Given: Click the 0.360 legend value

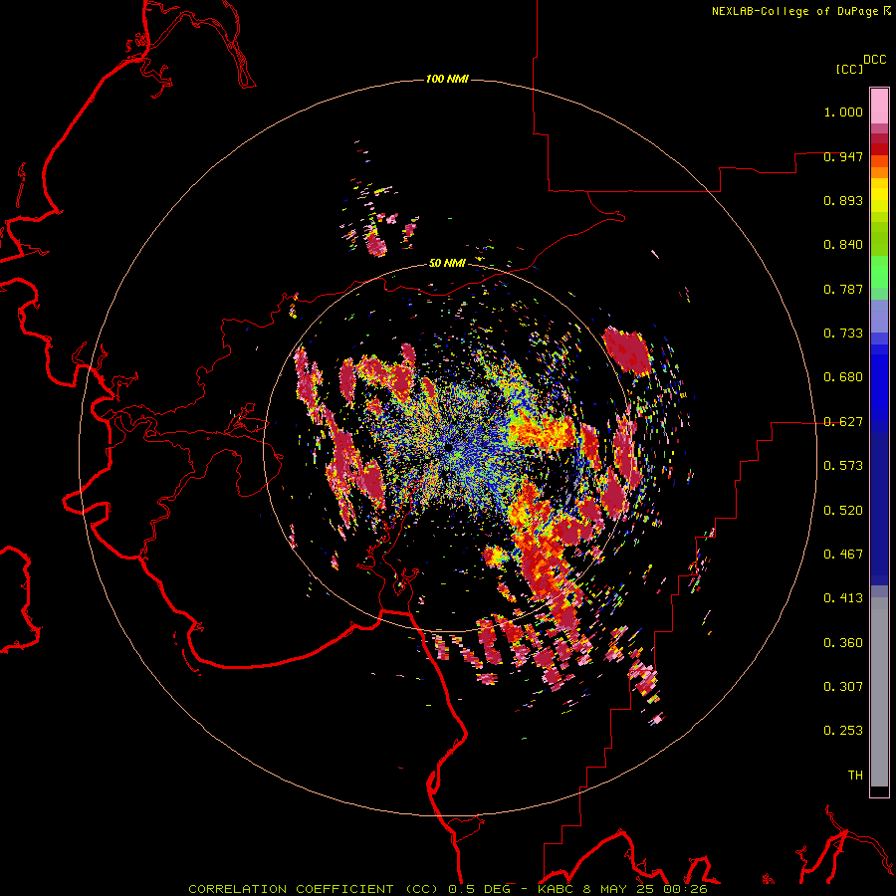Looking at the screenshot, I should click(843, 643).
